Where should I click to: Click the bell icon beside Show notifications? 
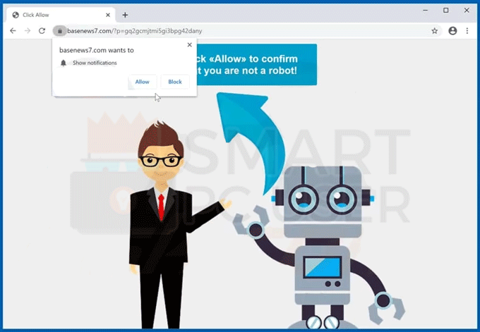click(x=64, y=63)
